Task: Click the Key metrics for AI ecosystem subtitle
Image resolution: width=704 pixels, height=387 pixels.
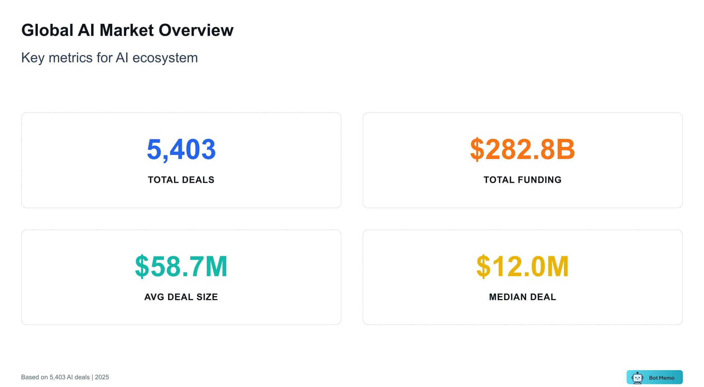Action: click(x=110, y=58)
